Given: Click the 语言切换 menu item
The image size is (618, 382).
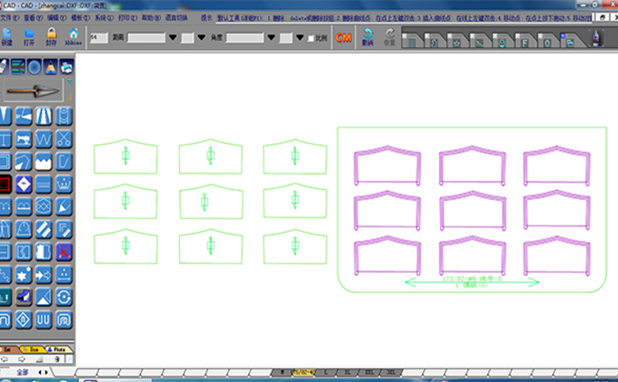Looking at the screenshot, I should [176, 18].
